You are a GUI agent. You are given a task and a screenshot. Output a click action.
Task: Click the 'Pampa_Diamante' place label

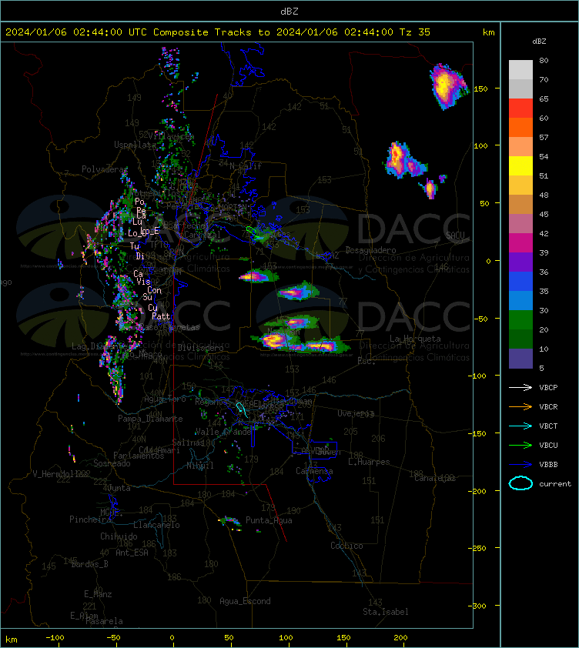pos(150,419)
